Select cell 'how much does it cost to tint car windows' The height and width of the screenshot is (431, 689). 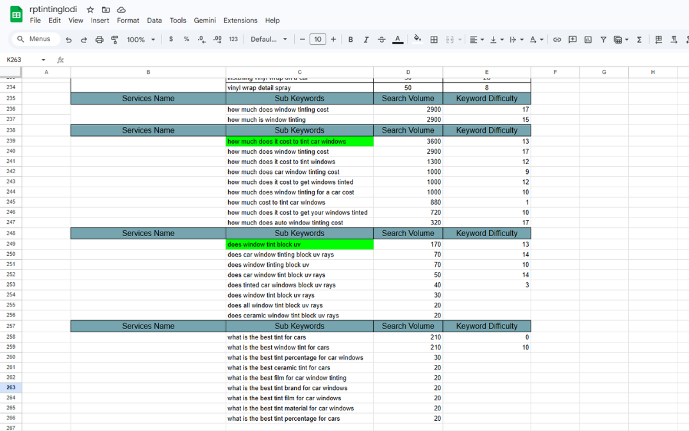[x=299, y=141]
